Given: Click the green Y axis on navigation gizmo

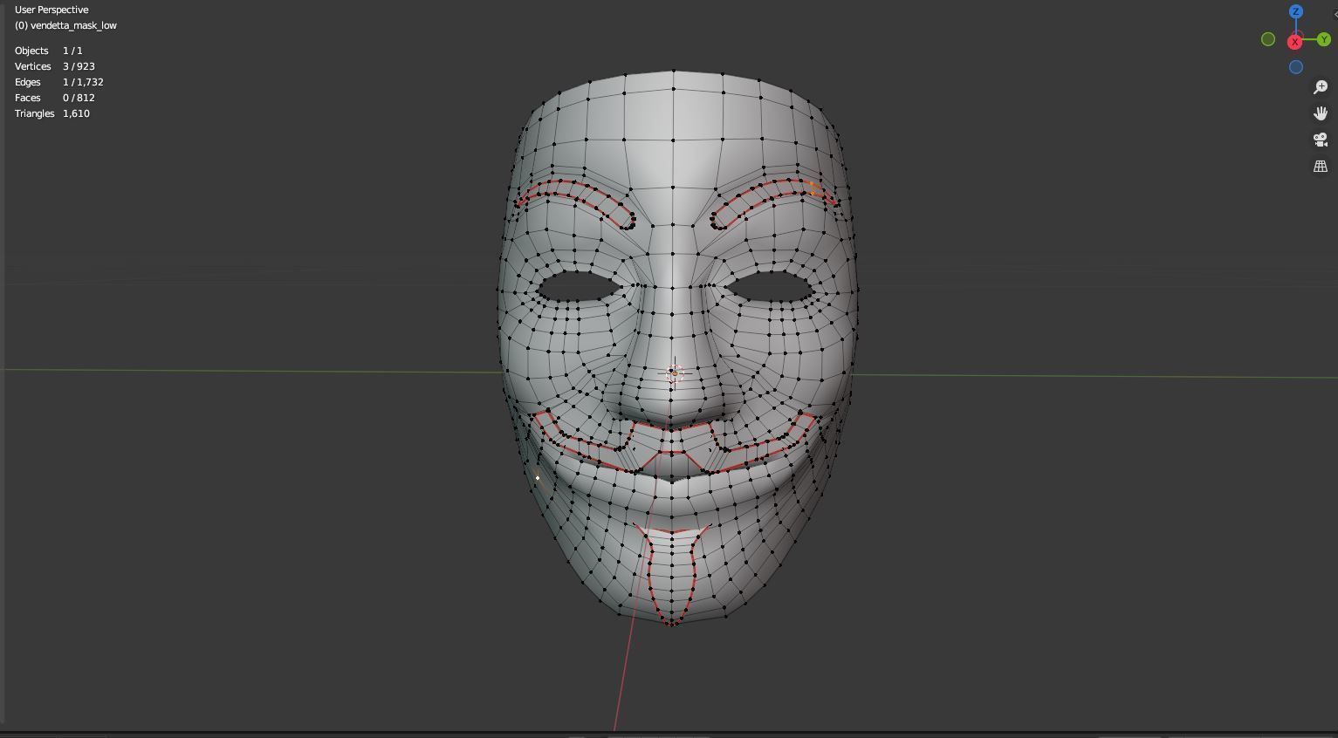Looking at the screenshot, I should tap(1324, 39).
